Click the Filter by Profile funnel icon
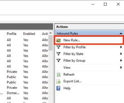This screenshot has height=103, width=124. (58, 47)
